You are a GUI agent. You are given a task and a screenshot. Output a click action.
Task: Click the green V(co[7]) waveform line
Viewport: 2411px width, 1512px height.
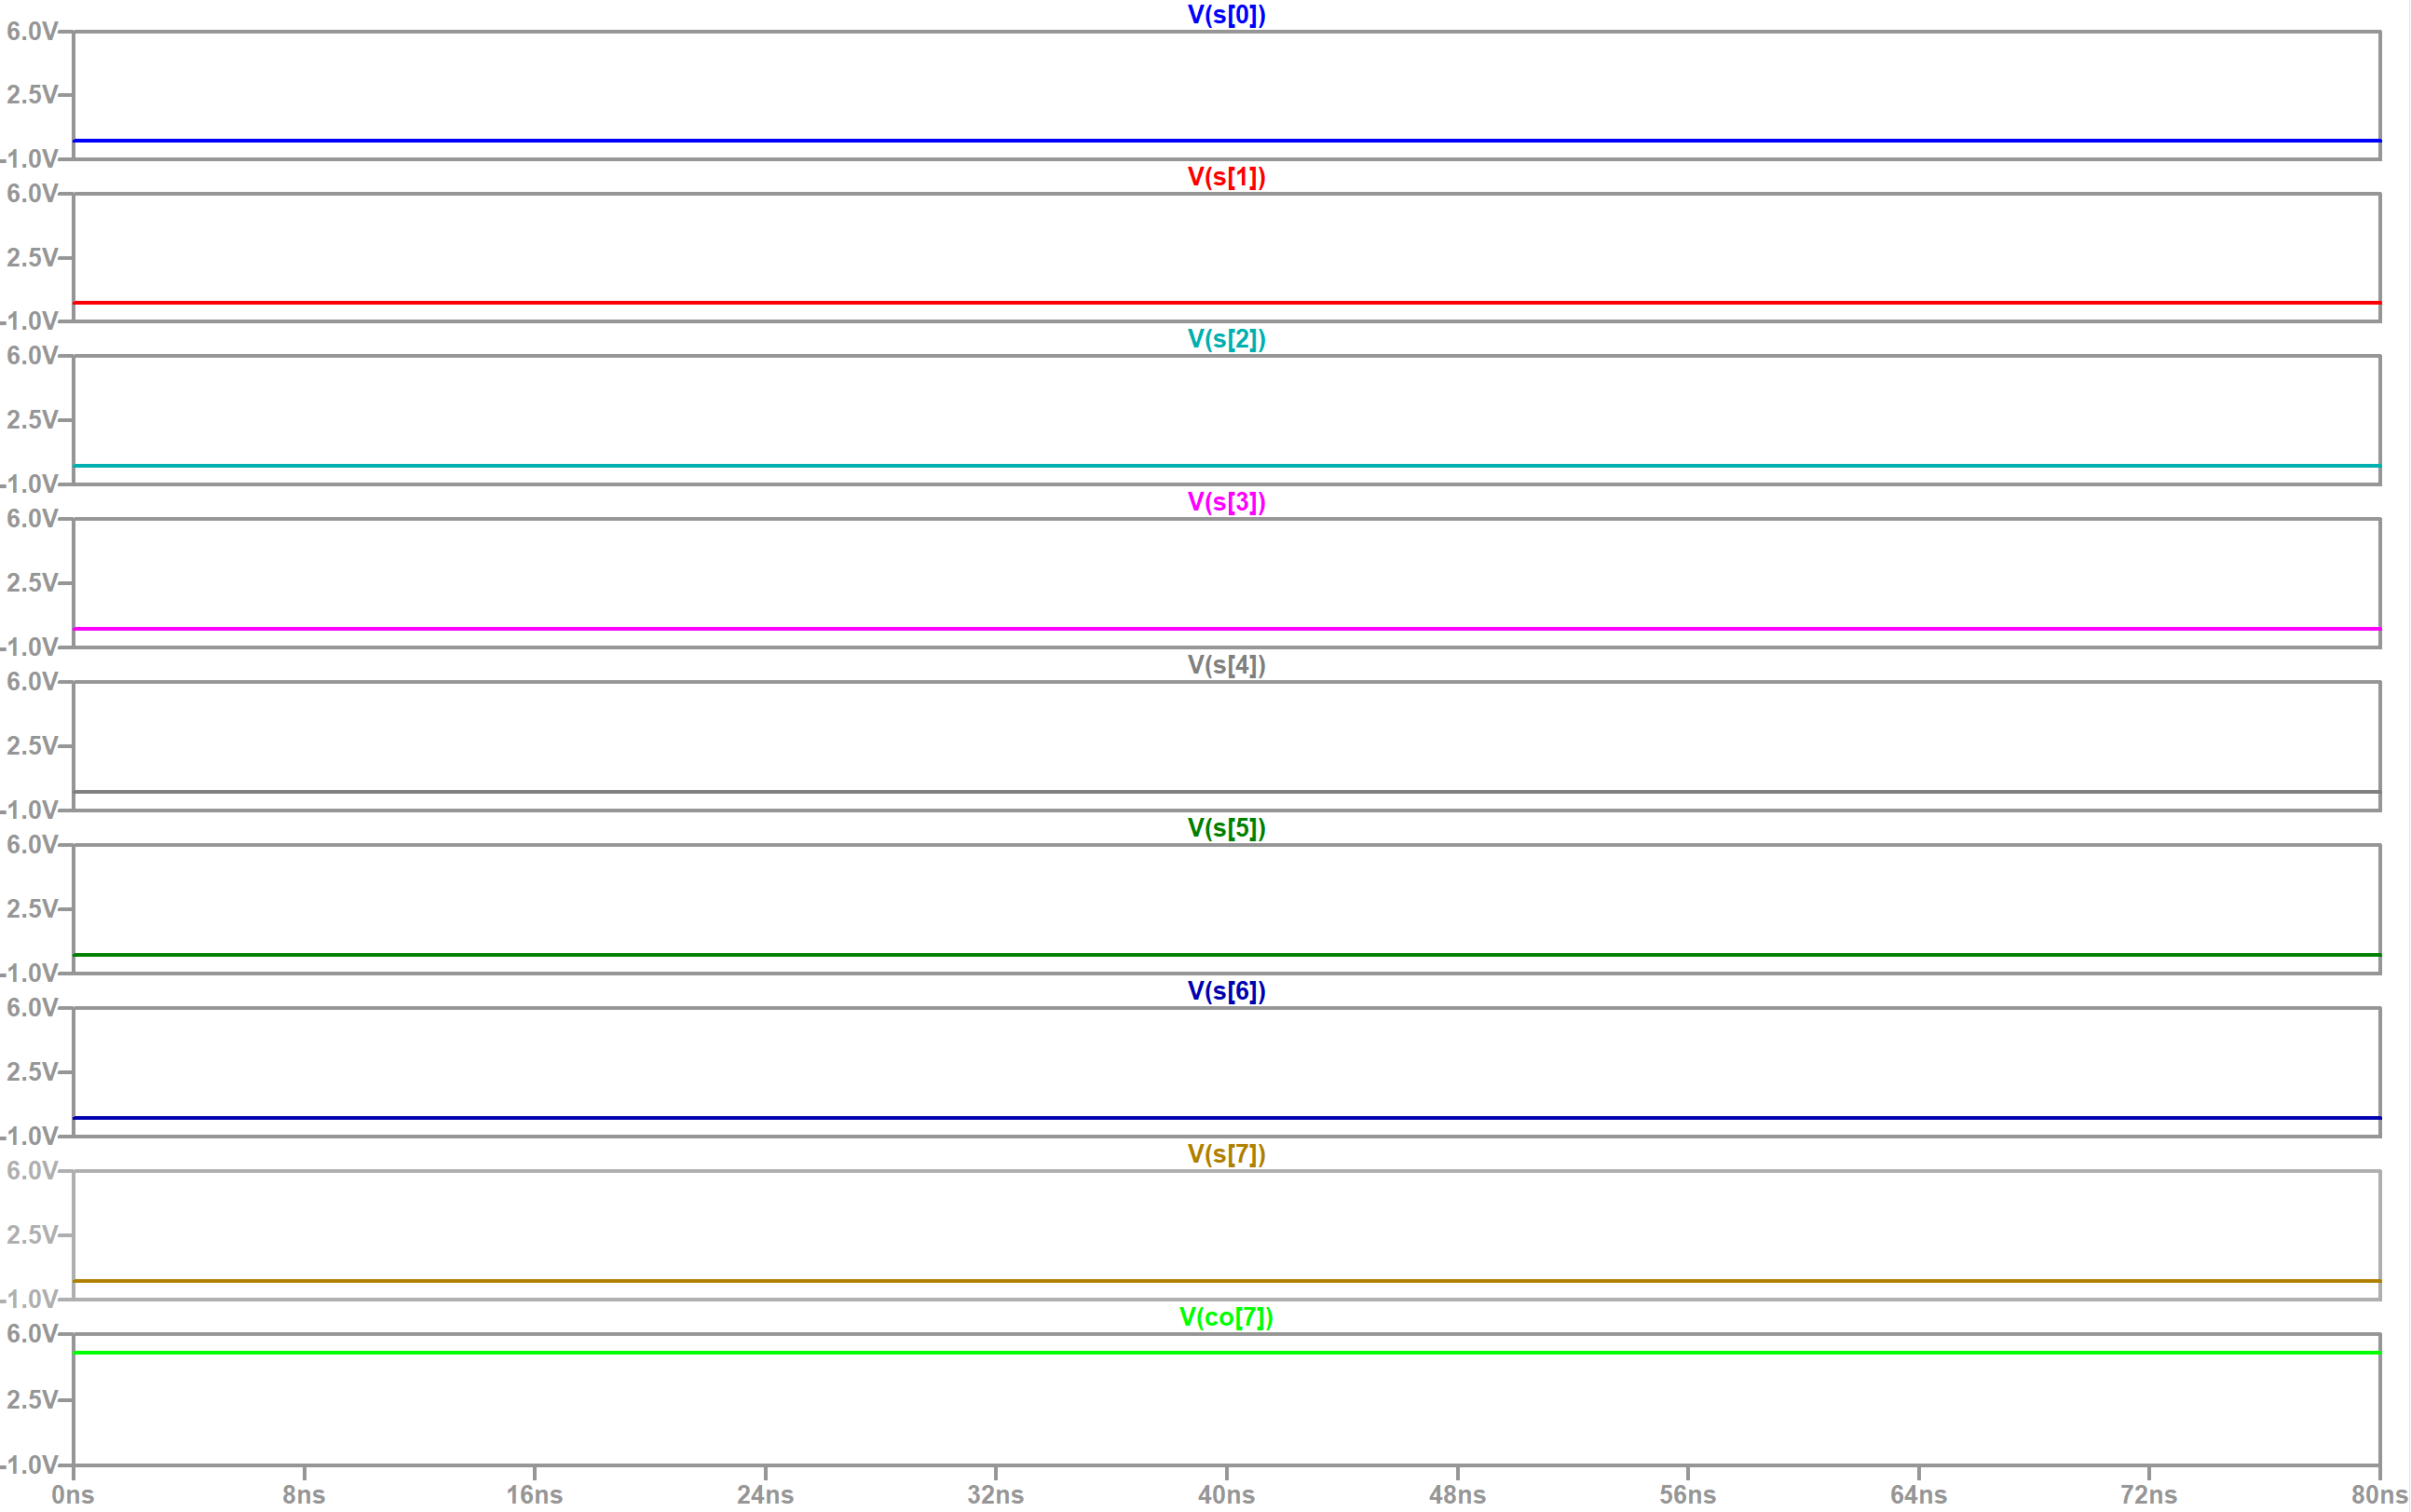pyautogui.click(x=1226, y=1353)
